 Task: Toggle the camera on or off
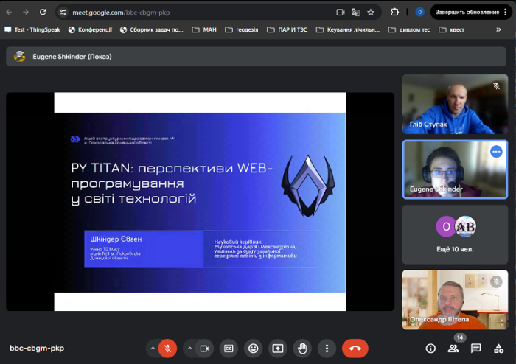point(205,348)
